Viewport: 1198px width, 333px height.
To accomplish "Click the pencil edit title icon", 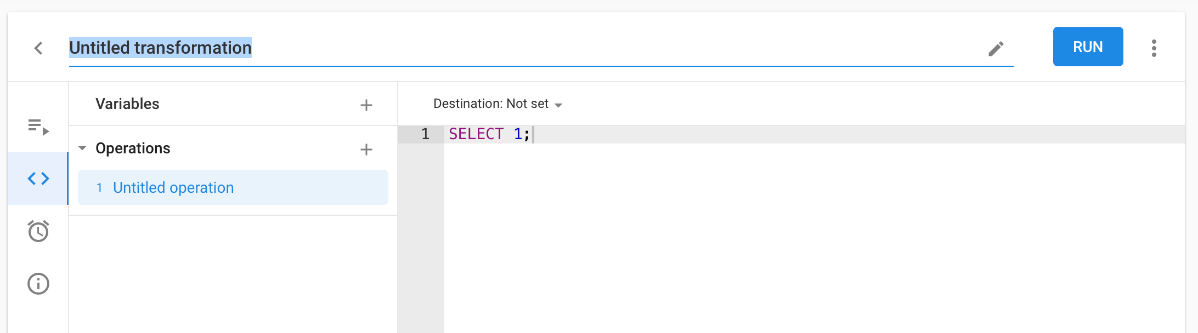I will (996, 49).
